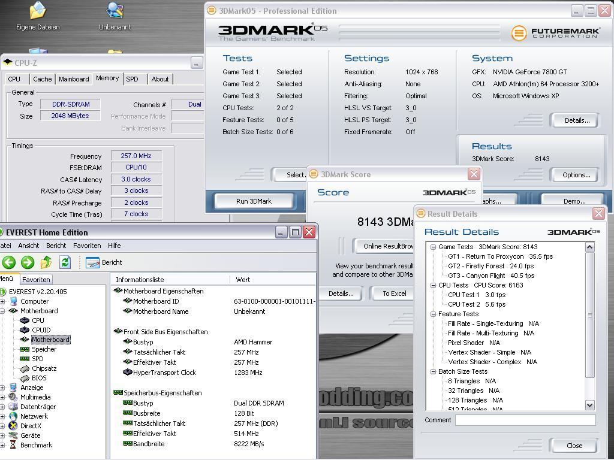Click the Select... button under Tests
614x460 pixels.
(290, 175)
